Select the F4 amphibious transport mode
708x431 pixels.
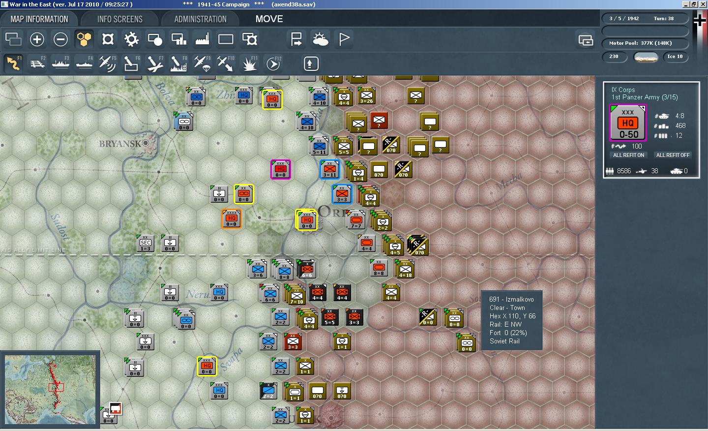coord(84,63)
